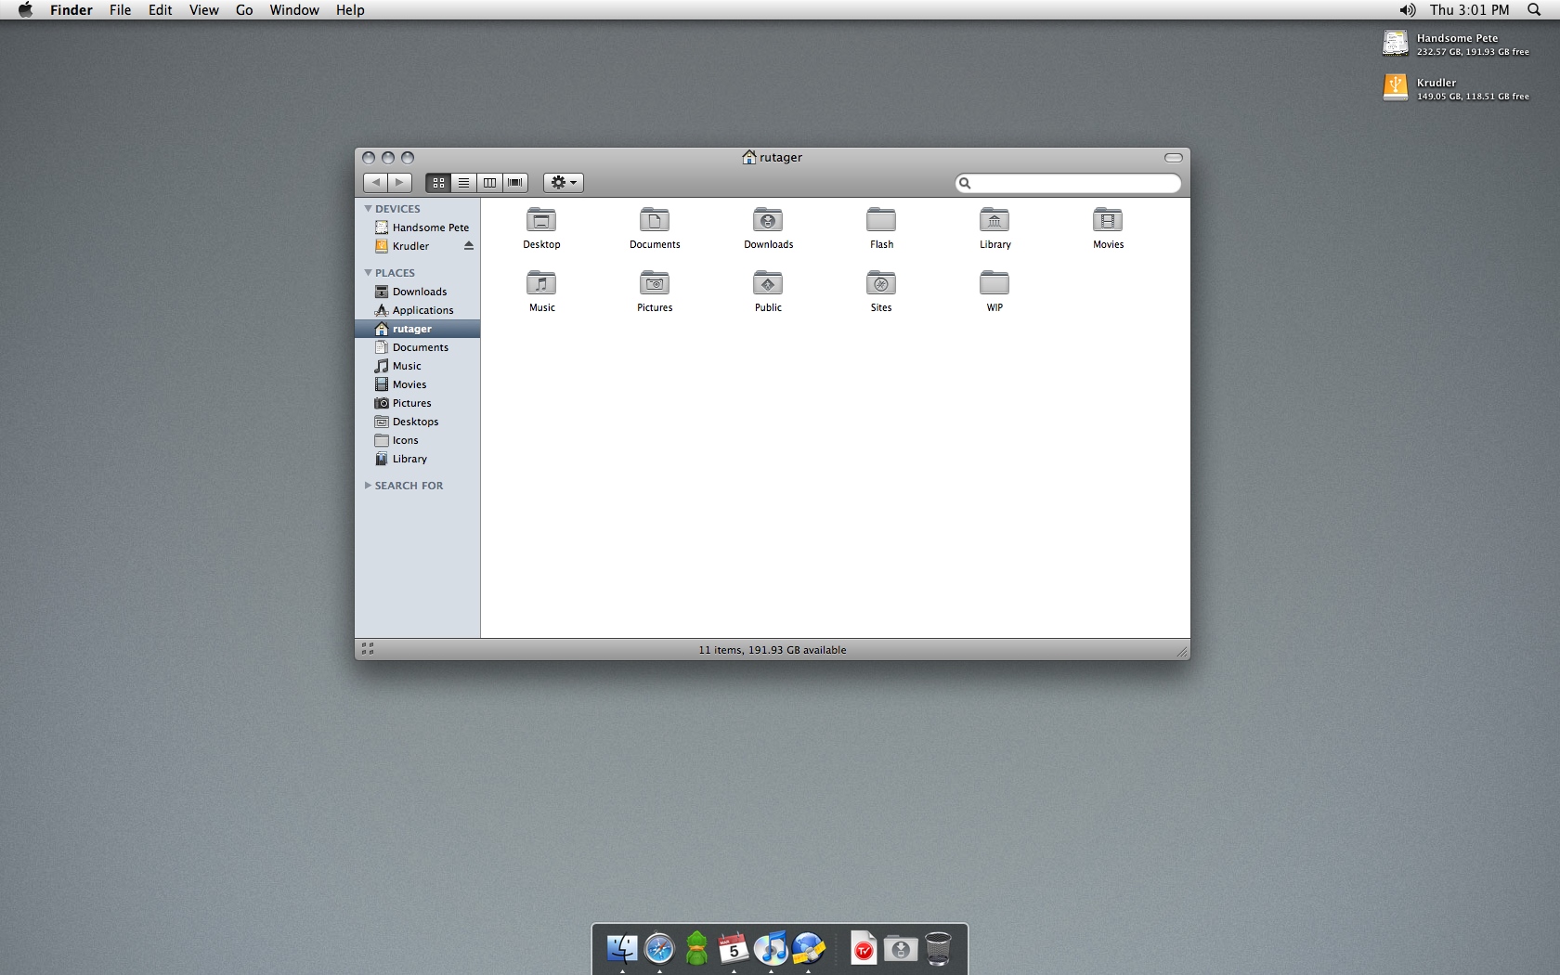
Task: Open the Go menu
Action: pos(244,10)
